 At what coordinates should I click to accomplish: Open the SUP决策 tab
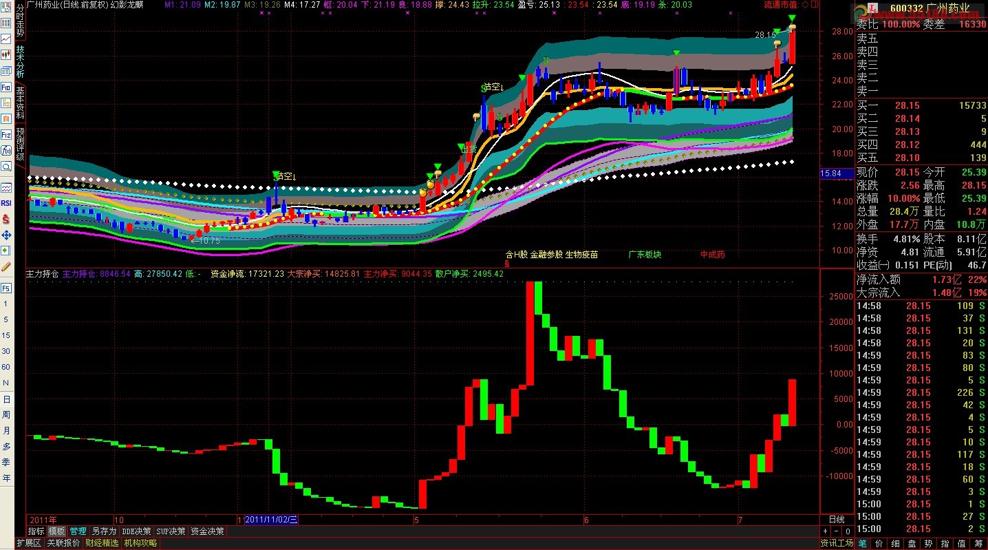171,531
